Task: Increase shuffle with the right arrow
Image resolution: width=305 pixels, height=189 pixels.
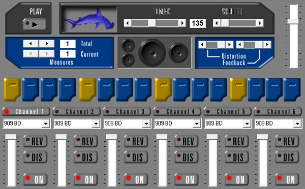Action: tap(260, 23)
